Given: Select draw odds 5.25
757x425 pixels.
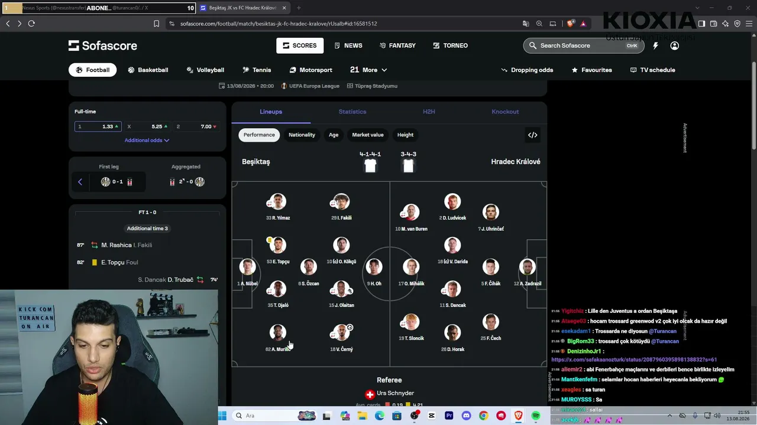Looking at the screenshot, I should (x=147, y=126).
